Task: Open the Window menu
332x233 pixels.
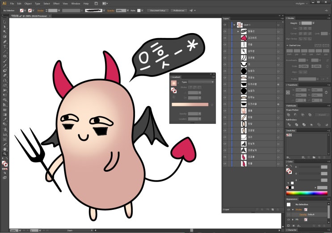Action: (x=76, y=4)
